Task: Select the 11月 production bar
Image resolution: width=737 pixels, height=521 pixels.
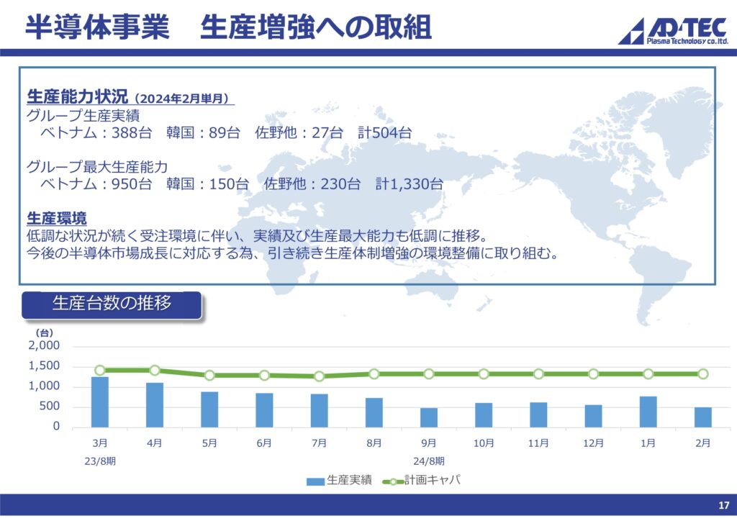Action: click(x=538, y=414)
